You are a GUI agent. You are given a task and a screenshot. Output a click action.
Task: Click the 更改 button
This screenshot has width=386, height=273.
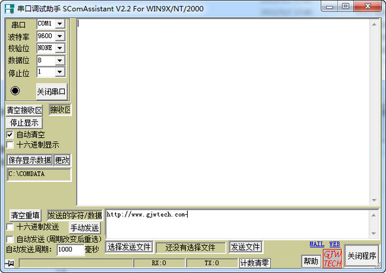(x=62, y=160)
